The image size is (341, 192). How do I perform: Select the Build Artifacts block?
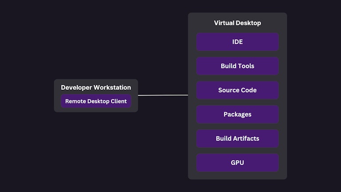pyautogui.click(x=238, y=139)
